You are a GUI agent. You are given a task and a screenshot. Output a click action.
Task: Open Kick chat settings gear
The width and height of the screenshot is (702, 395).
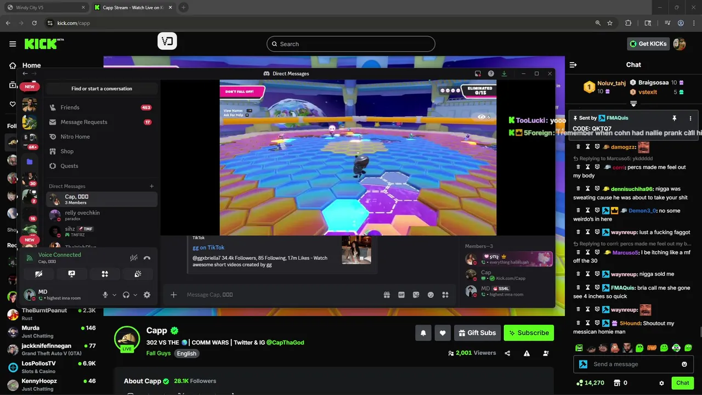[661, 383]
